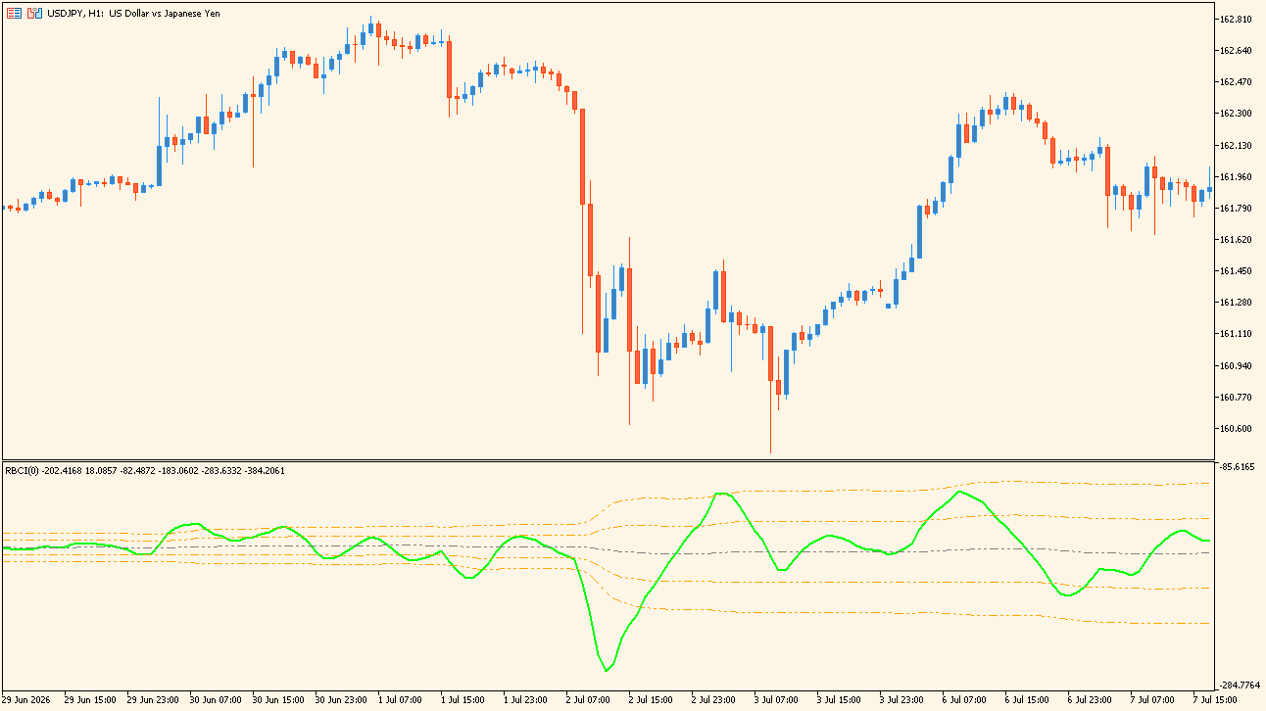The height and width of the screenshot is (711, 1266).
Task: Click the 1 Jul 15:00 time label
Action: coord(463,701)
